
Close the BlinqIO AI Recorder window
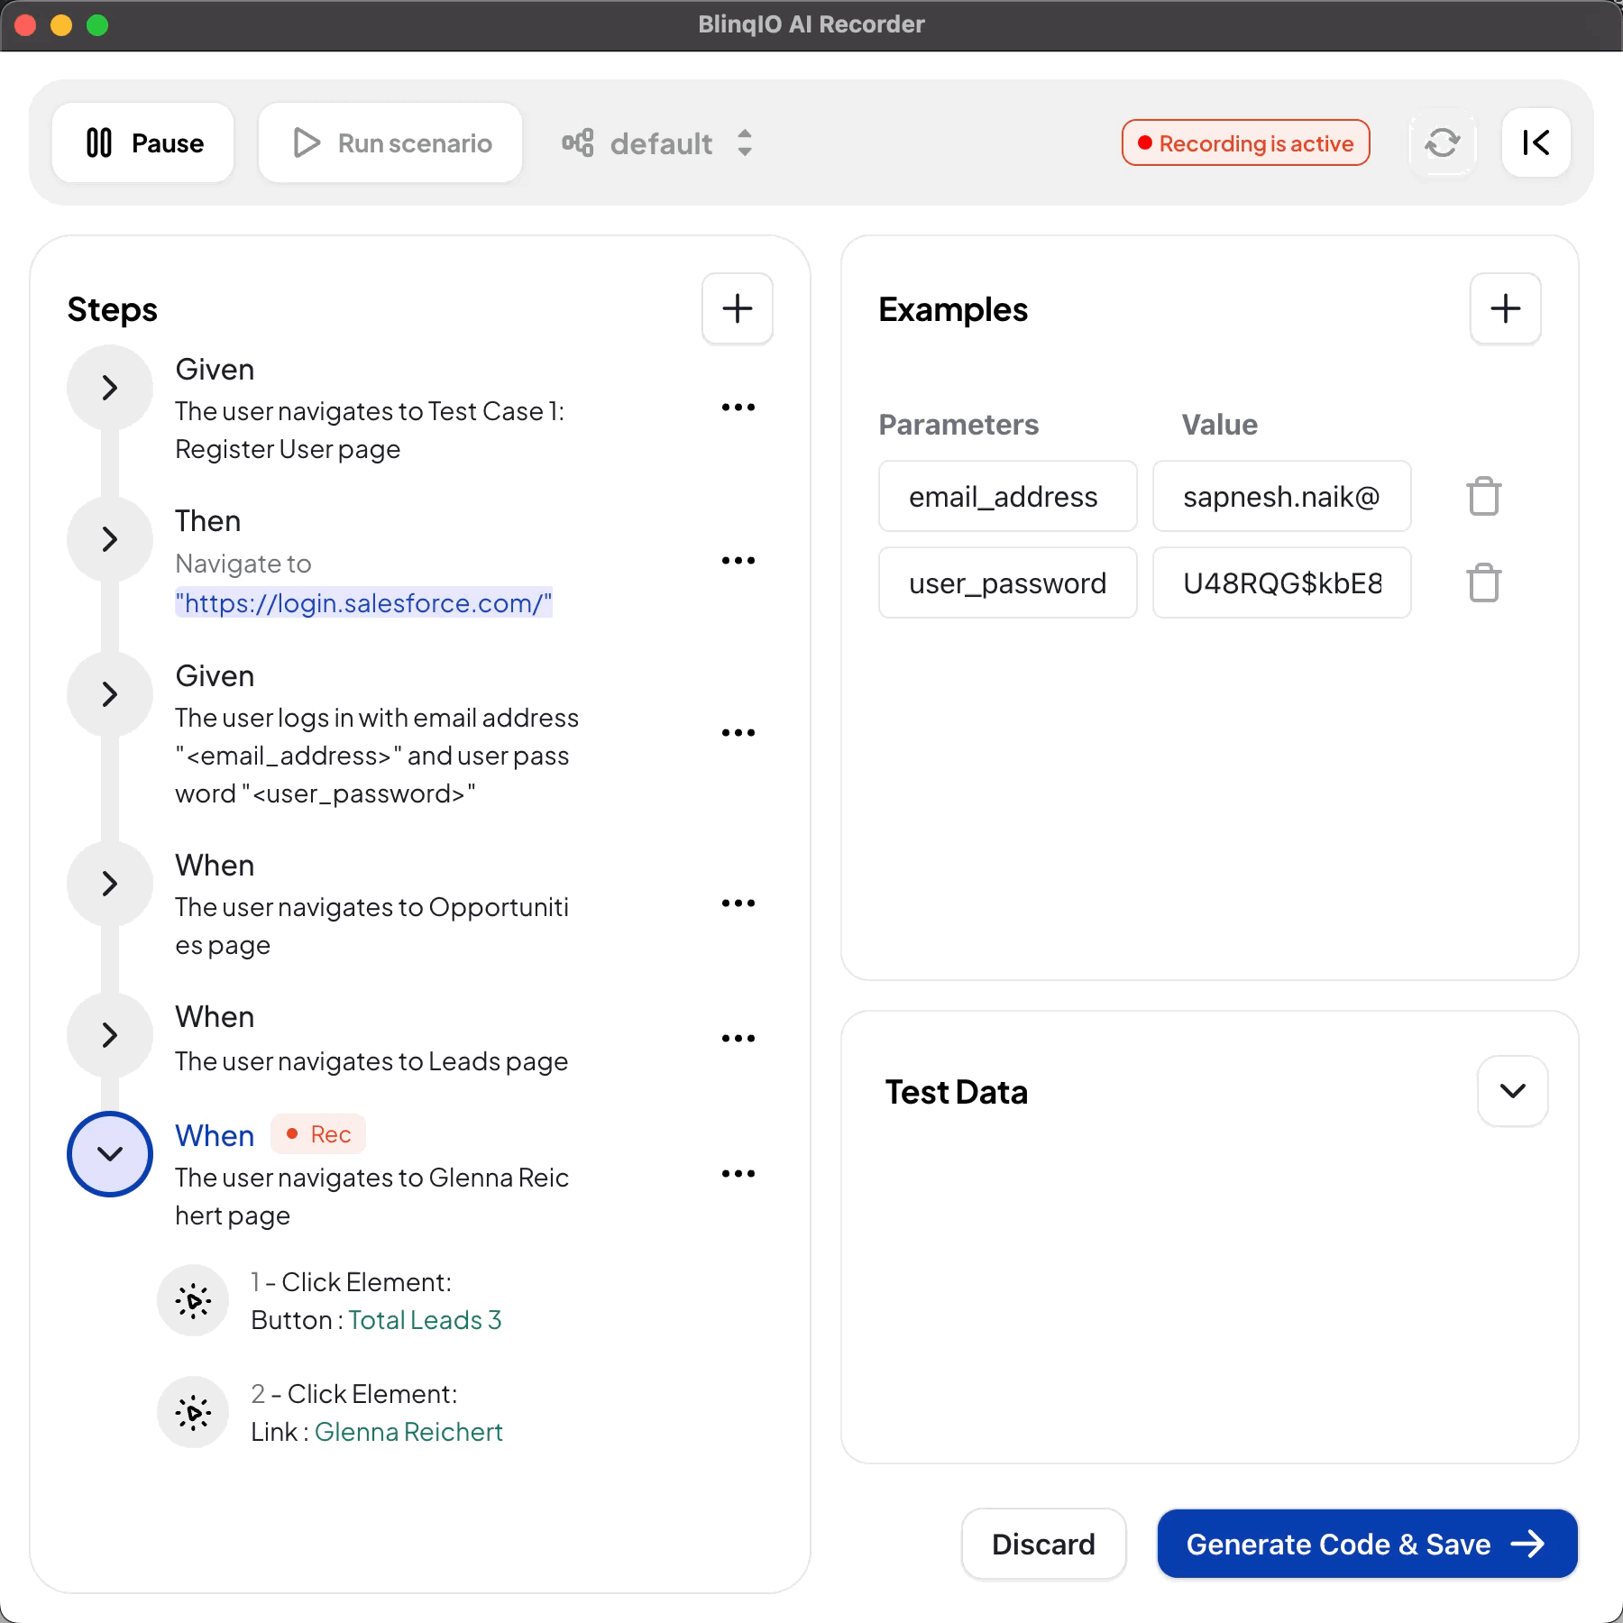[x=25, y=25]
